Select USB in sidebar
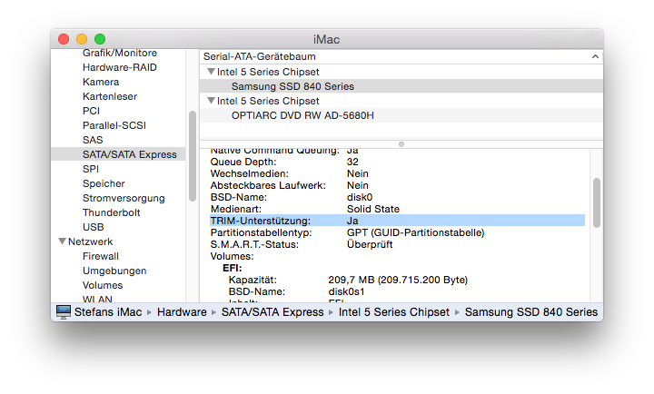The height and width of the screenshot is (394, 654). tap(93, 227)
